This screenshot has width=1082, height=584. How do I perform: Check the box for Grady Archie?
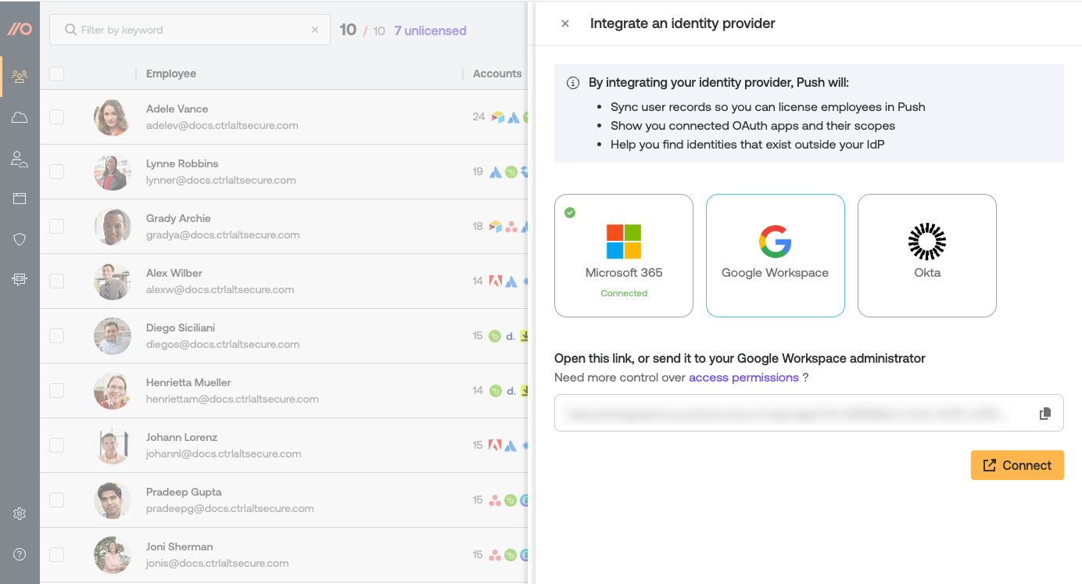pyautogui.click(x=56, y=226)
